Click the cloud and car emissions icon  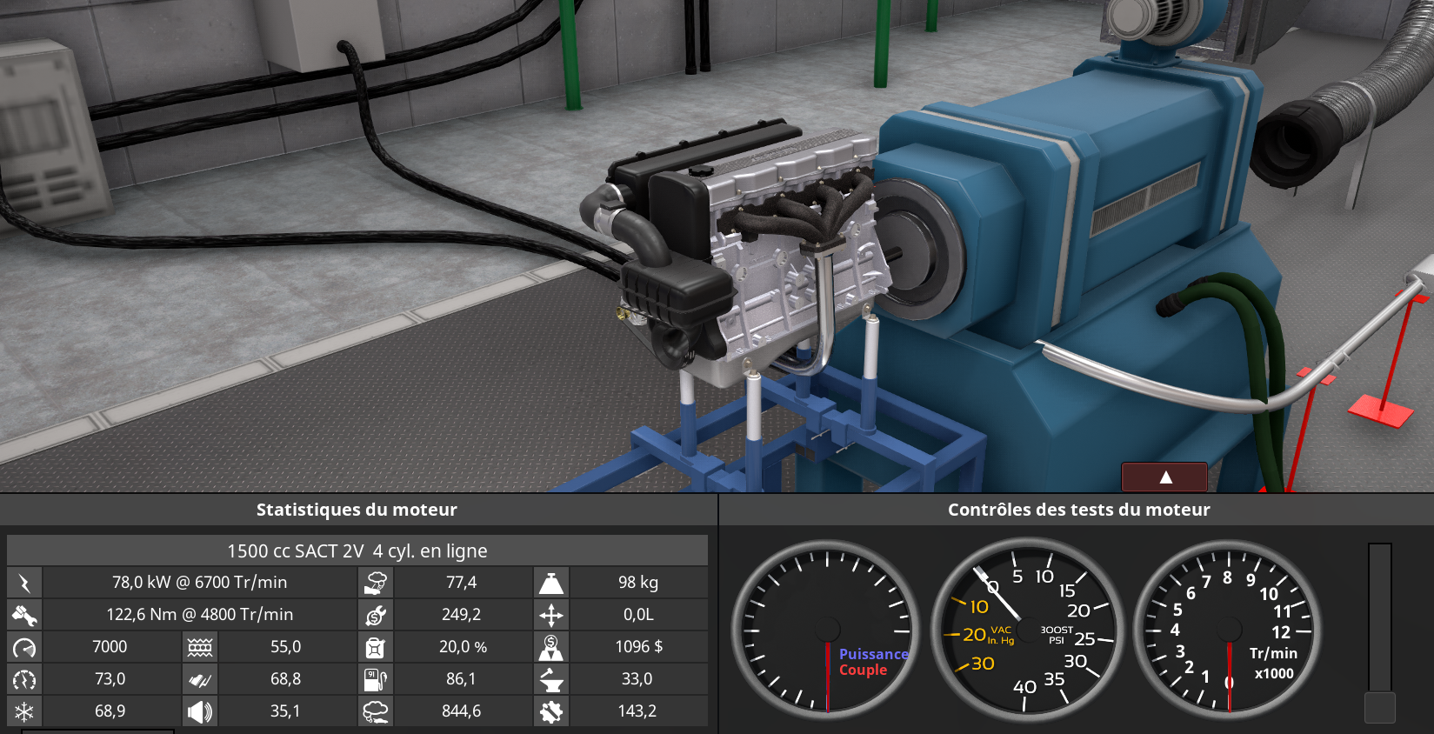tap(376, 711)
